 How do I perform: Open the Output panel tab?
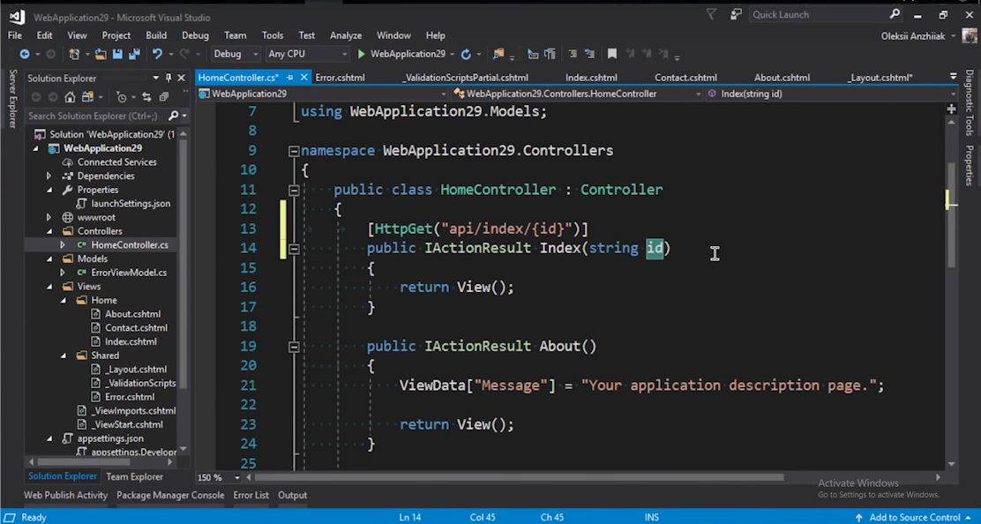point(292,495)
